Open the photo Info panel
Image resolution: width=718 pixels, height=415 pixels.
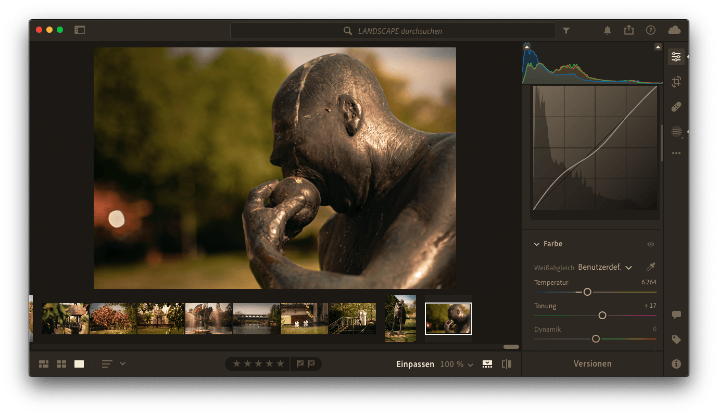[676, 364]
